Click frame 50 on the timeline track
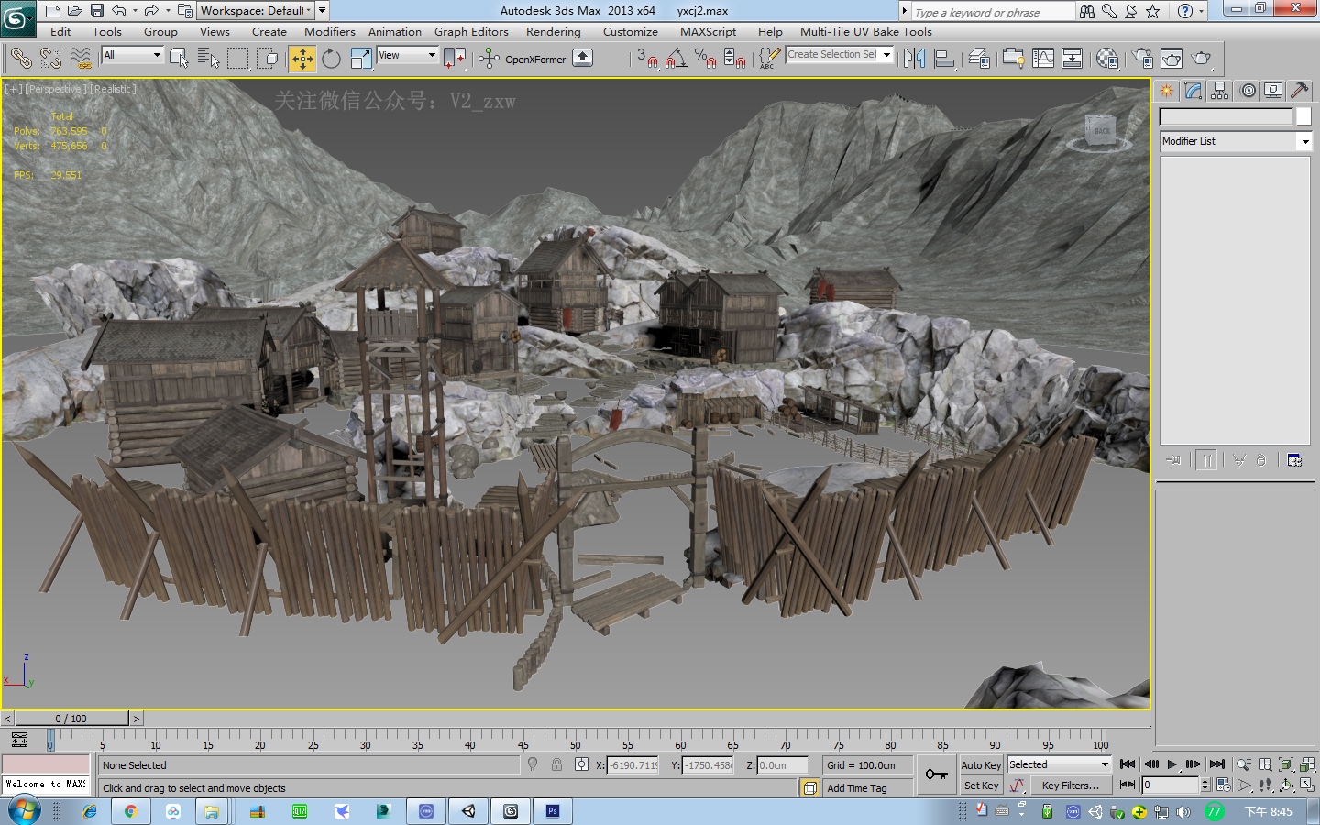Screen dimensions: 1320x825 coord(575,739)
